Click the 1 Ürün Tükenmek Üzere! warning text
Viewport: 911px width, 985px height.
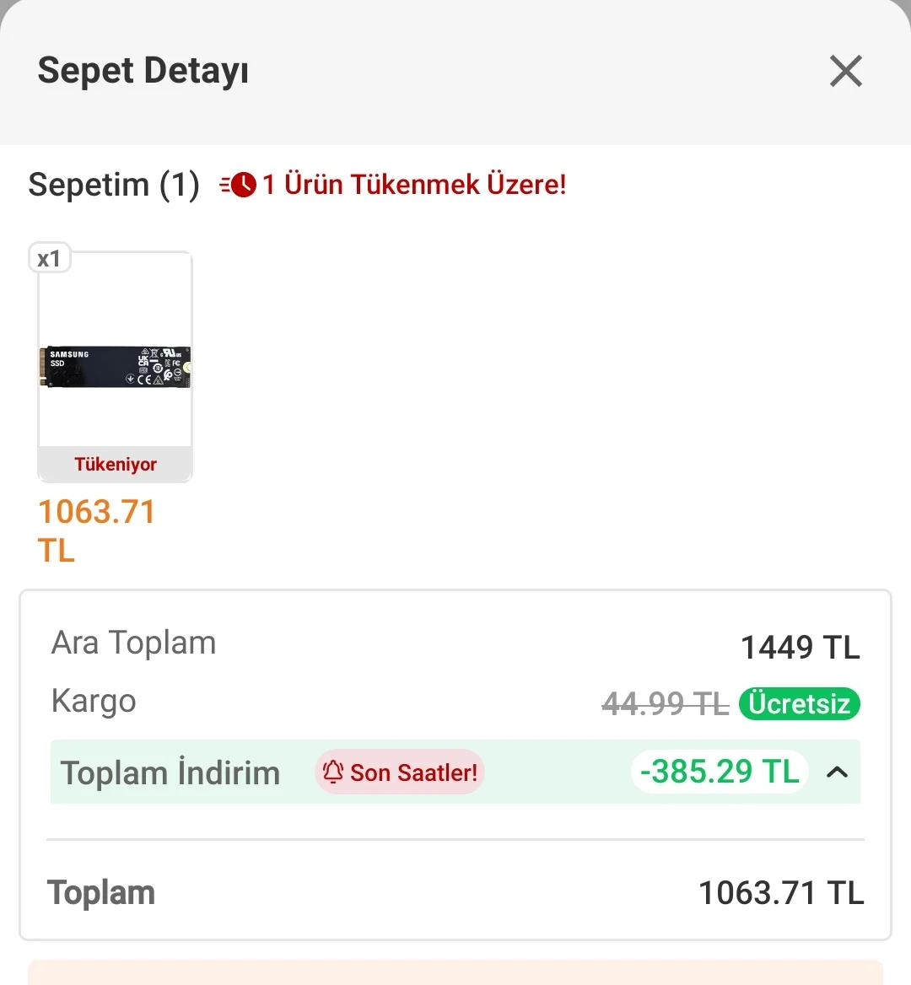[x=413, y=185]
